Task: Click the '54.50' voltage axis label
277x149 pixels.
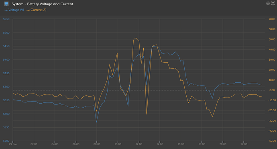Action: point(6,46)
